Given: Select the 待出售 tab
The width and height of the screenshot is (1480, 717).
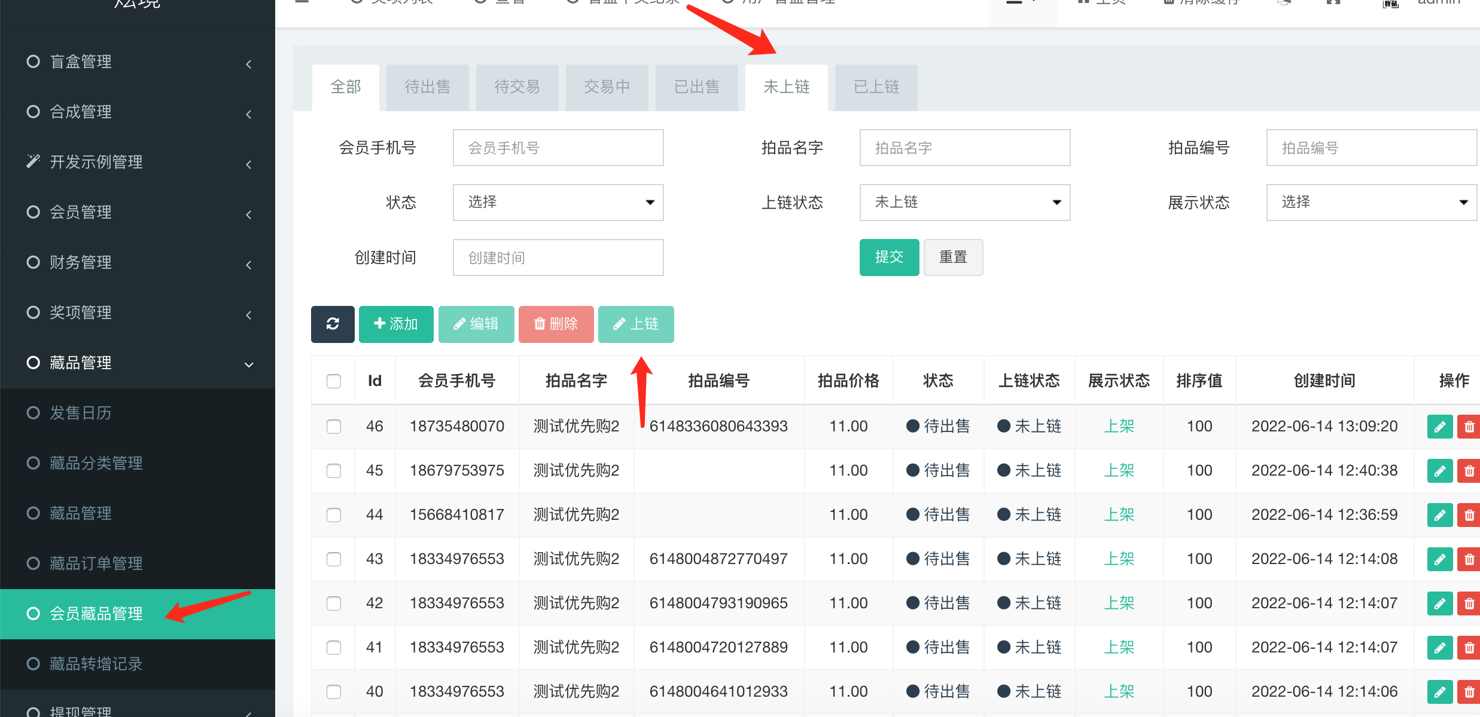Looking at the screenshot, I should [427, 87].
